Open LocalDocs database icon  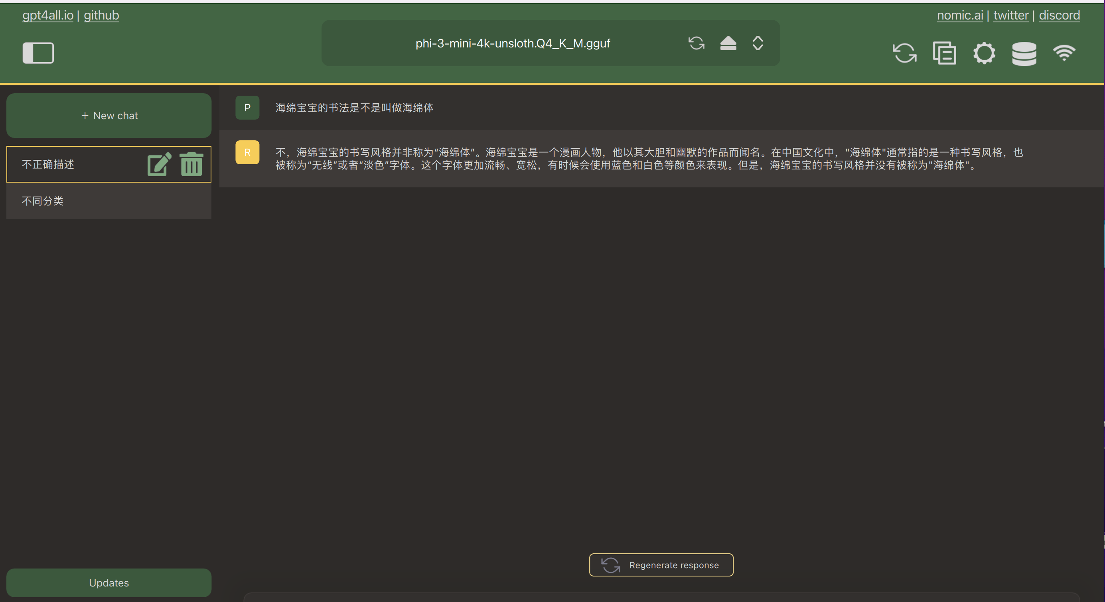coord(1024,53)
